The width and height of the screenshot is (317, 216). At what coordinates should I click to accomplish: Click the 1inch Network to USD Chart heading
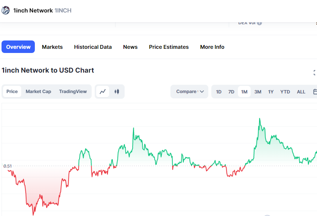pyautogui.click(x=48, y=70)
